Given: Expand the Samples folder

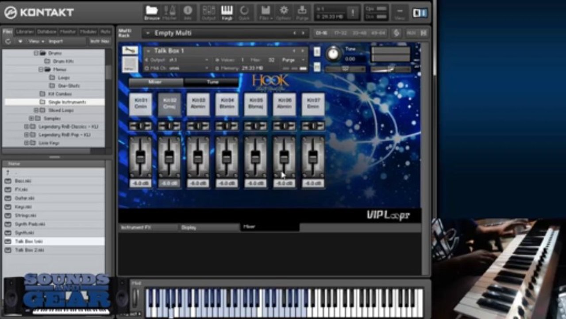Looking at the screenshot, I should pos(31,119).
